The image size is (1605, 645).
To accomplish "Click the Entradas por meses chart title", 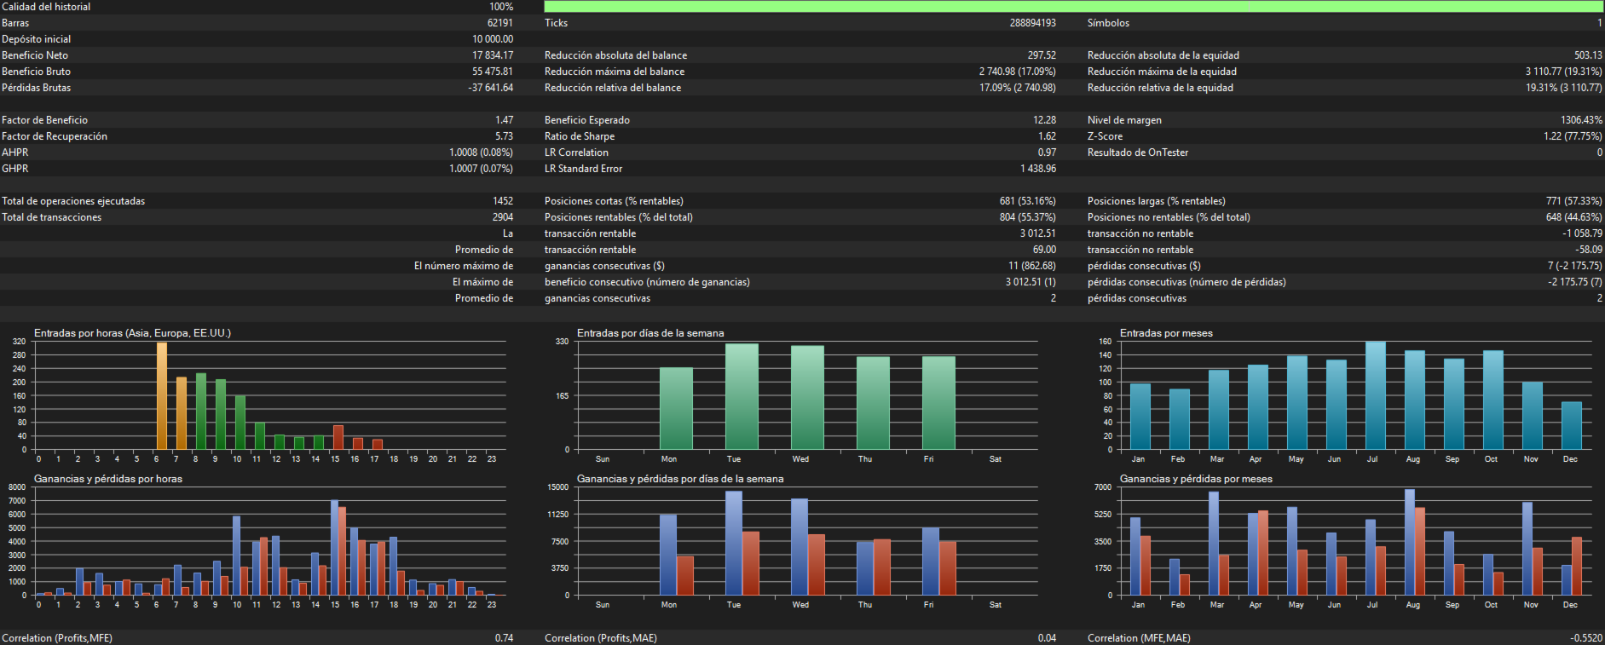I will point(1165,333).
